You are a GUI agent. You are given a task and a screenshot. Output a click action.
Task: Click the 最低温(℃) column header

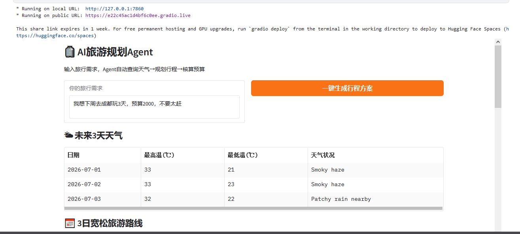pyautogui.click(x=266, y=155)
